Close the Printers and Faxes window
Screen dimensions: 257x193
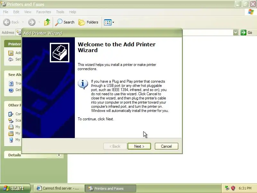(253, 4)
